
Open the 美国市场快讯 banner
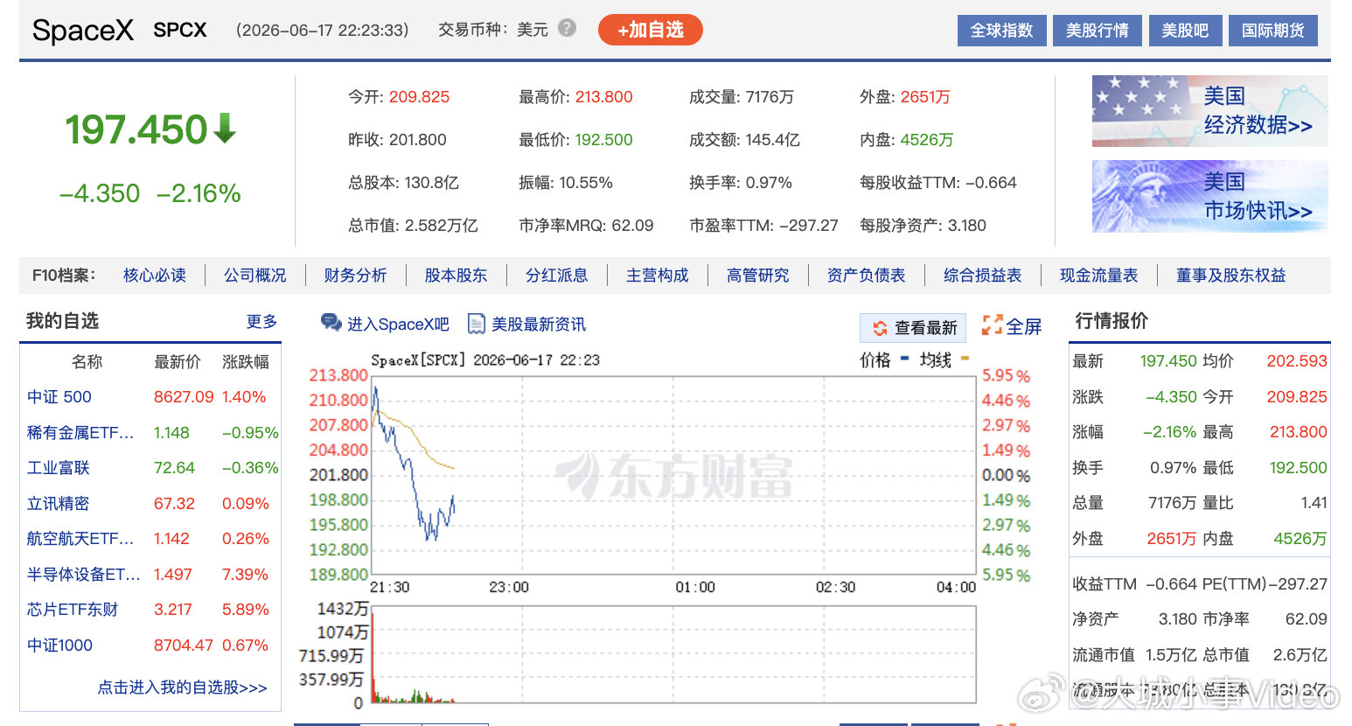tap(1209, 196)
